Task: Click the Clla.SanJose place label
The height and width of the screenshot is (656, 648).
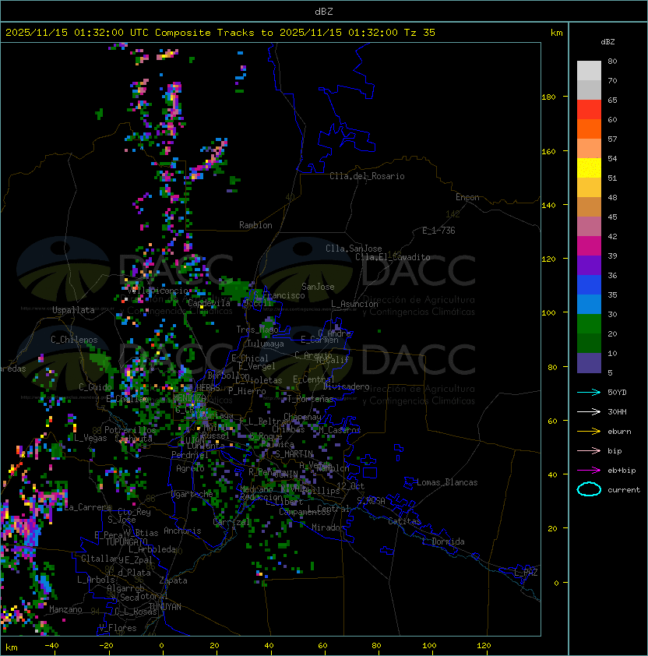Action: [x=354, y=249]
